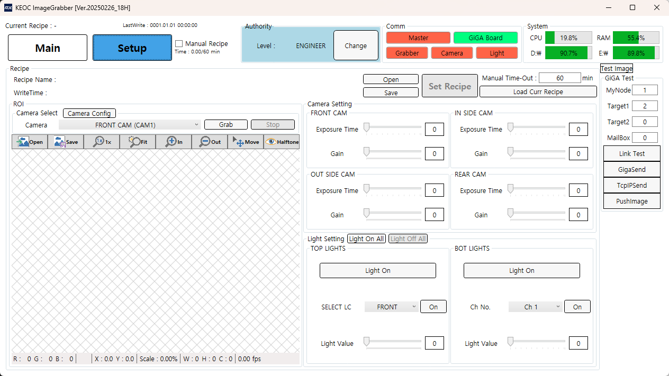The width and height of the screenshot is (669, 376).
Task: Switch to the Main tab
Action: point(48,48)
